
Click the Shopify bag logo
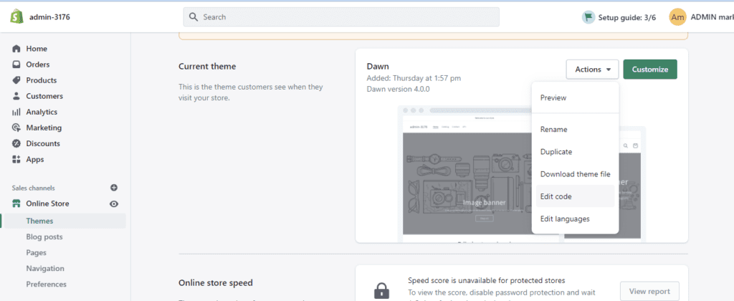(17, 17)
